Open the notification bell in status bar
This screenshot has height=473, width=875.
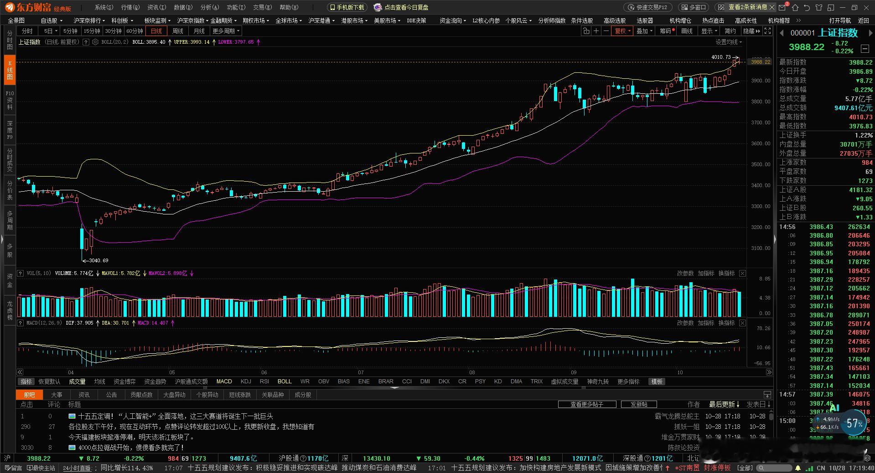tap(798, 468)
